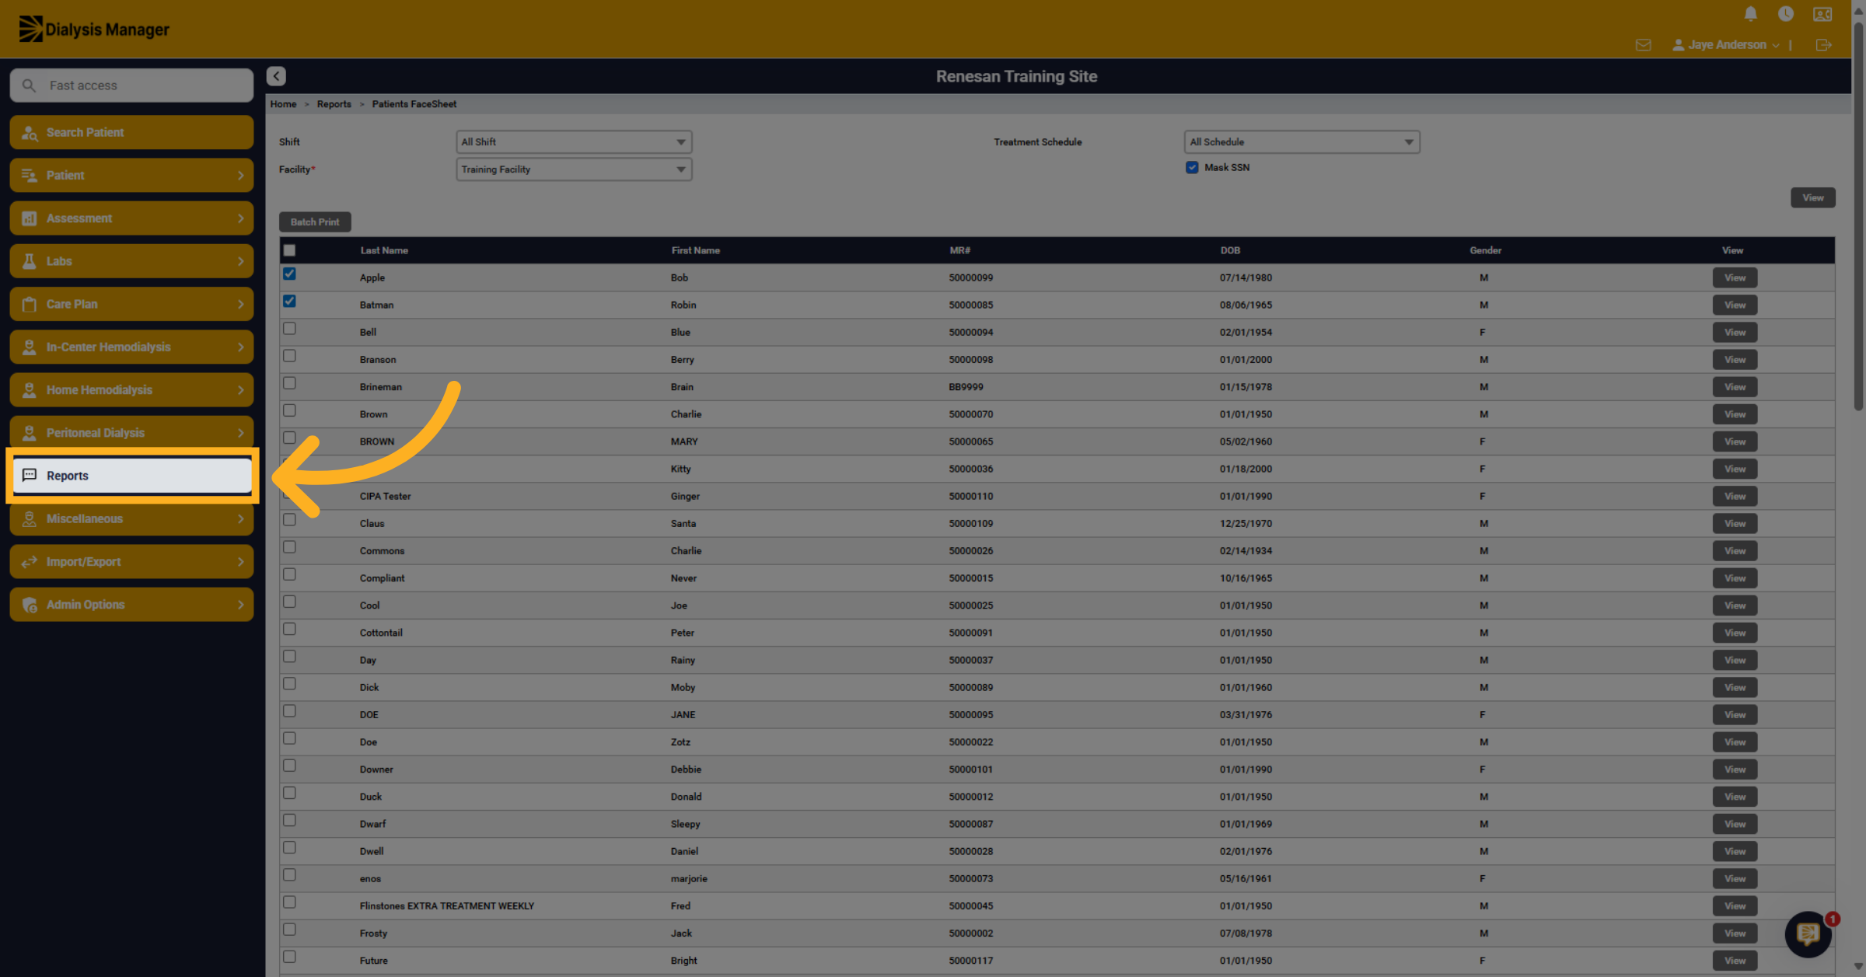Click the Batch Print button

point(315,222)
